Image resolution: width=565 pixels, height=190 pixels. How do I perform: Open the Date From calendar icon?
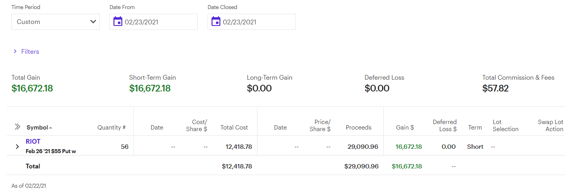(x=118, y=22)
